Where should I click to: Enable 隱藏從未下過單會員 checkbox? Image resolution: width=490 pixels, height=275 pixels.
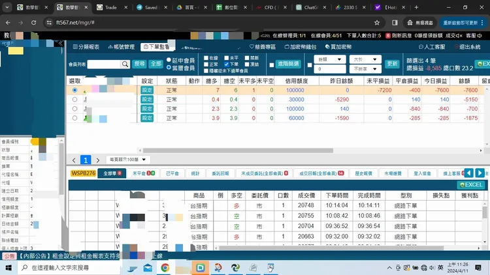point(206,71)
